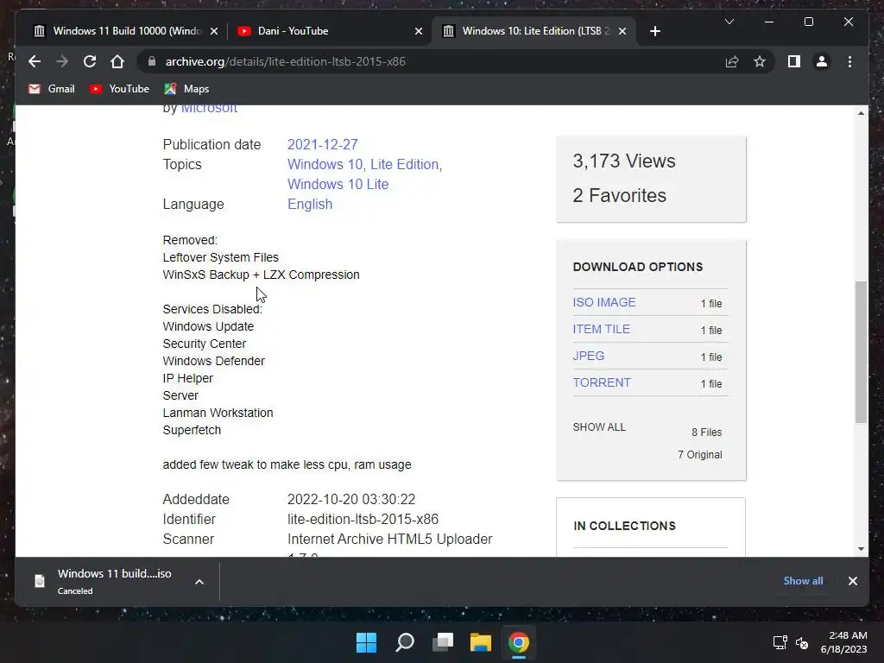Click the page vertical scrollbar thumb
Screen dimensions: 884x663
point(861,352)
